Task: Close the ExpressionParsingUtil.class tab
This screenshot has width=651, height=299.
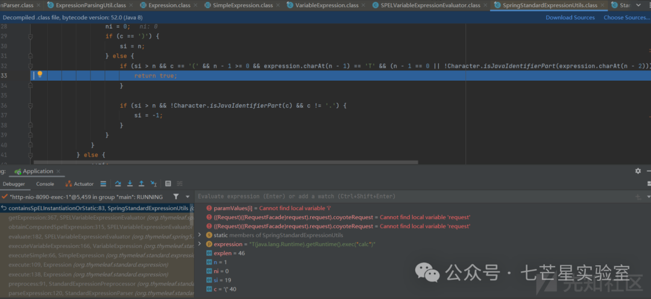Action: point(131,5)
